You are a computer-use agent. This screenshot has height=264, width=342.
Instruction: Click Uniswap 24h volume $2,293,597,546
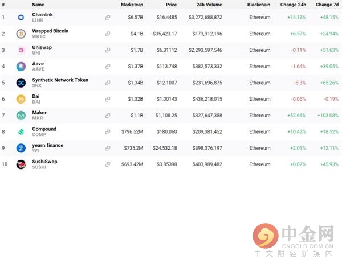click(205, 50)
